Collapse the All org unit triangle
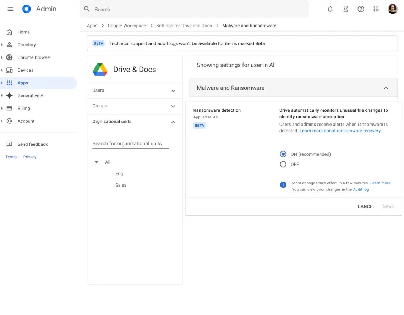Image resolution: width=404 pixels, height=315 pixels. click(96, 162)
